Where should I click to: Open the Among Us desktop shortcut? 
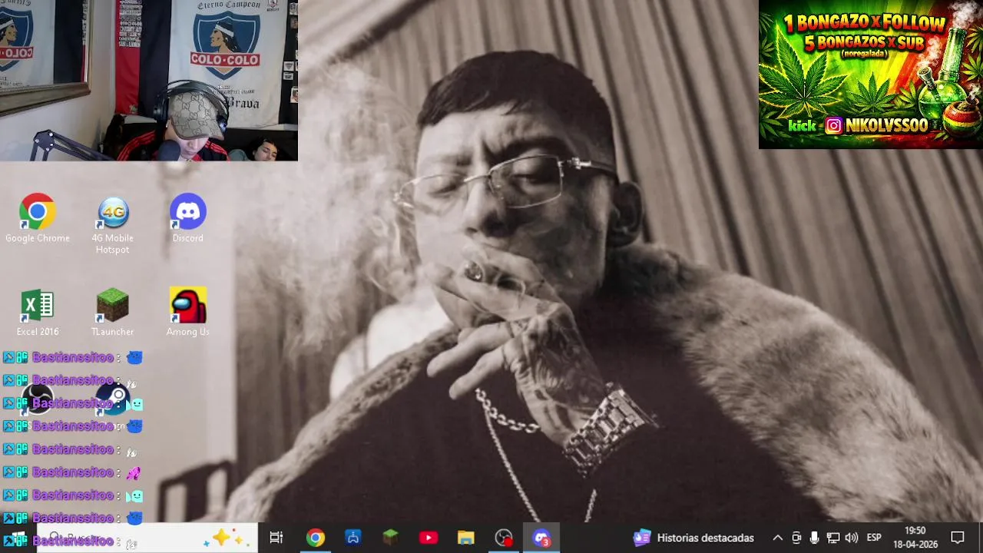(x=188, y=313)
